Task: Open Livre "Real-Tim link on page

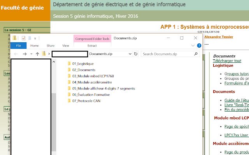Action: (237, 105)
